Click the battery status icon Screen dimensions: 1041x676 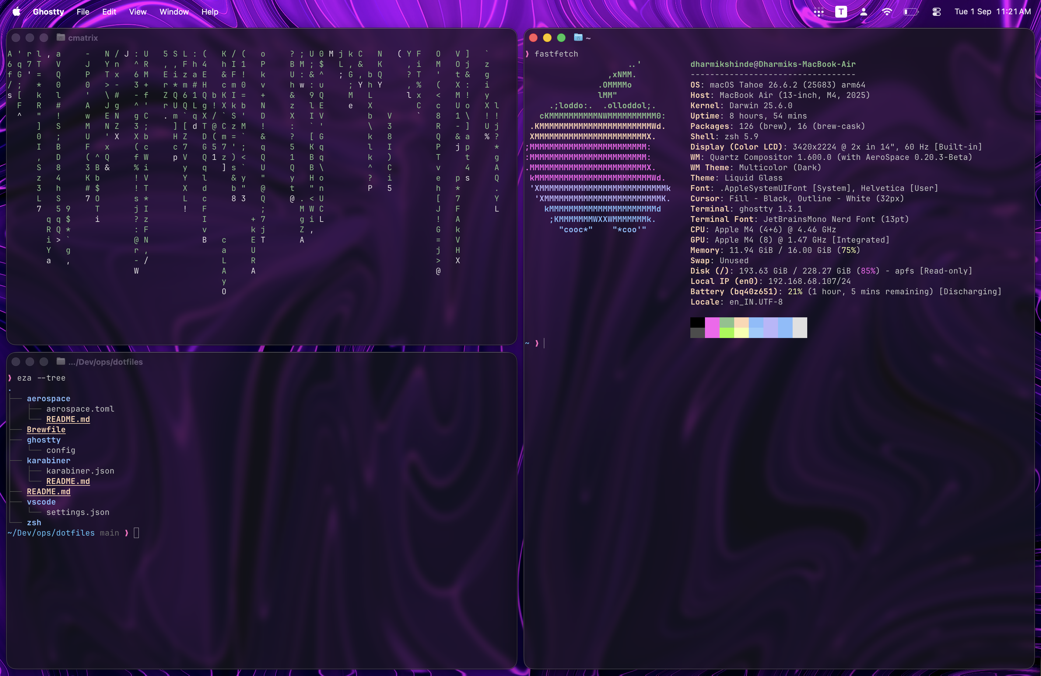pos(911,12)
